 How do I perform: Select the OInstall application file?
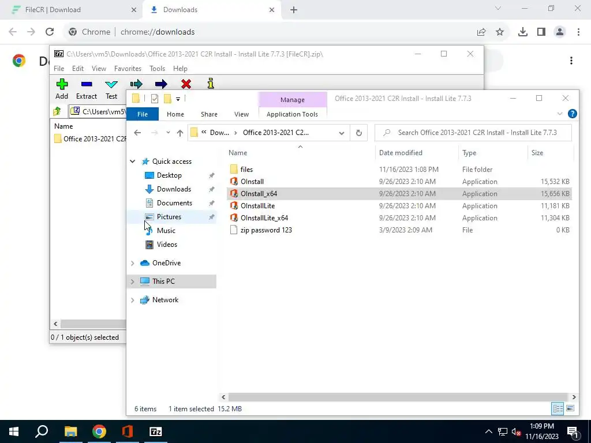[252, 182]
